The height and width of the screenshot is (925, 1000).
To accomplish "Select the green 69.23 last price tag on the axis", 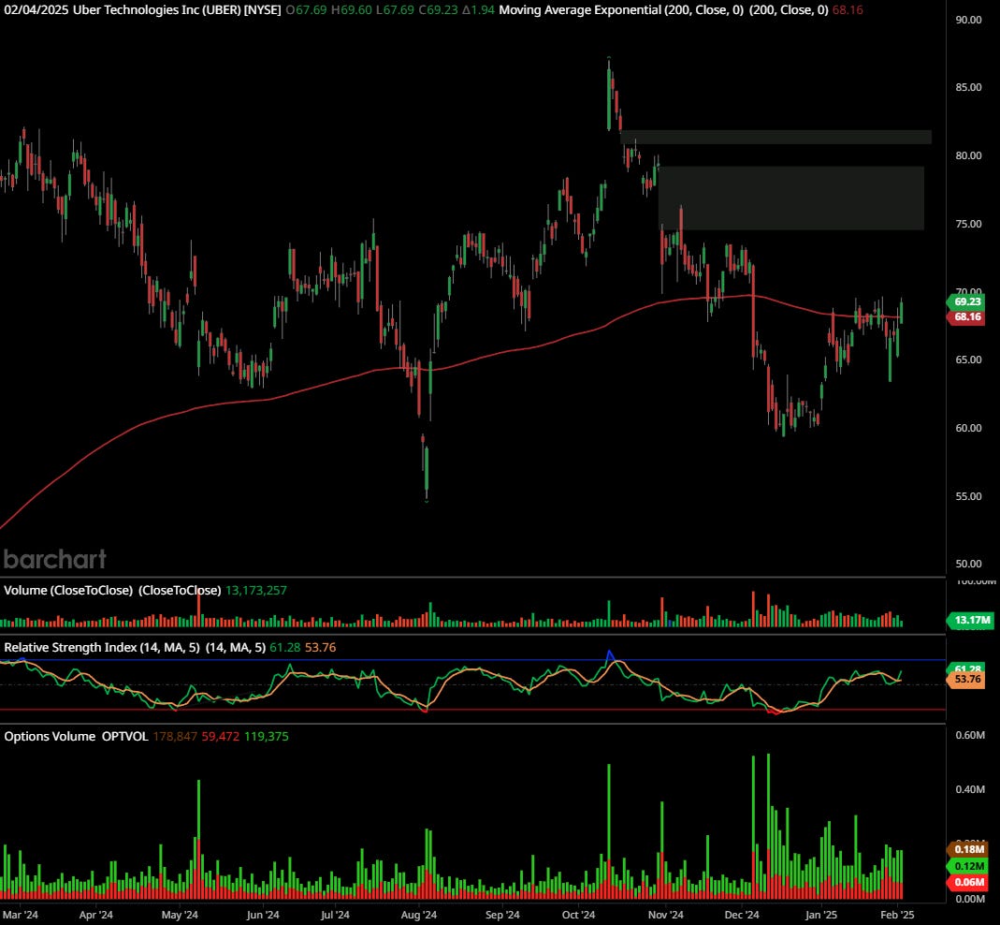I will [967, 302].
